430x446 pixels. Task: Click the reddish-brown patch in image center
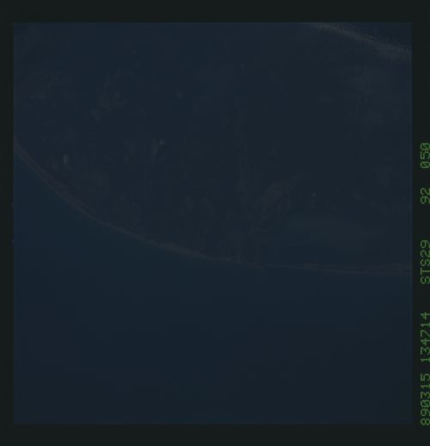pyautogui.click(x=278, y=194)
